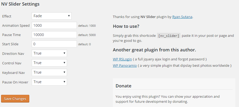The image size is (239, 107).
Task: Click the Animation Speed input field
Action: coord(54,25)
